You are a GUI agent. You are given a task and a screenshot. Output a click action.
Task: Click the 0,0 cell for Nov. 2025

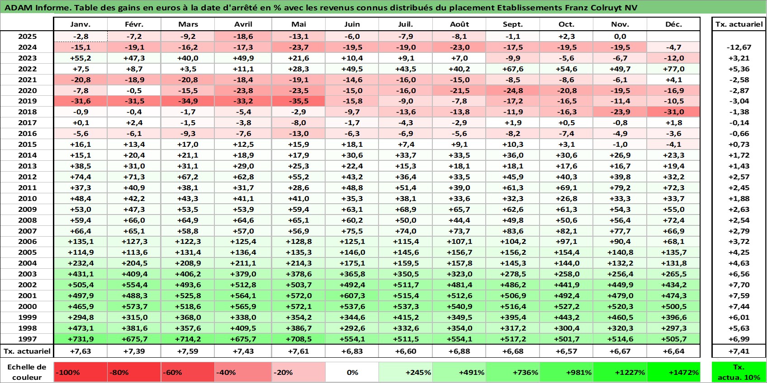coord(620,37)
